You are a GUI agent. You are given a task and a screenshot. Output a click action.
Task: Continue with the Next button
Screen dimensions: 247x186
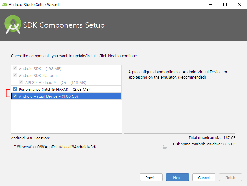click(177, 177)
